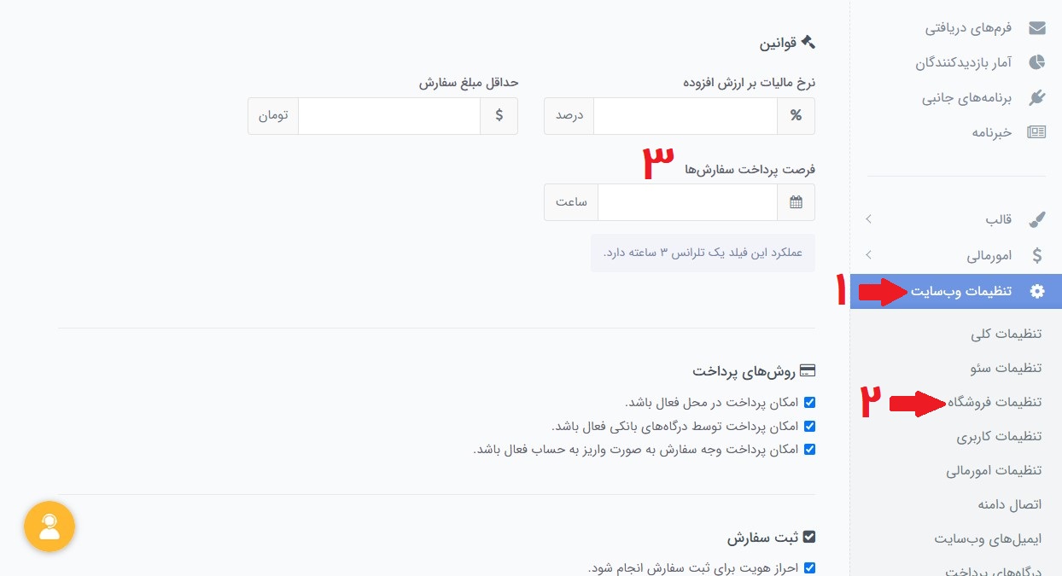1062x576 pixels.
Task: Click the credit card icon beside روش‌های پرداخت
Action: [x=808, y=370]
